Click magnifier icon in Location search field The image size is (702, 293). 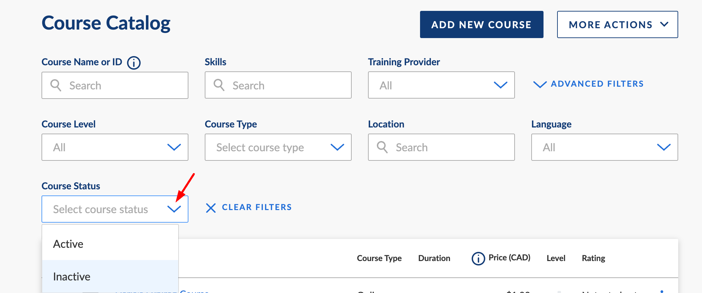[x=382, y=147]
